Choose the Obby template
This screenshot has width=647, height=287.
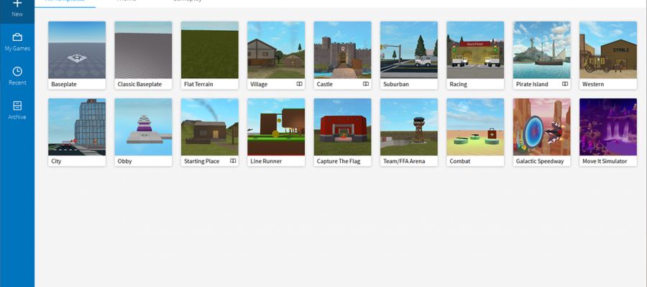(x=143, y=132)
